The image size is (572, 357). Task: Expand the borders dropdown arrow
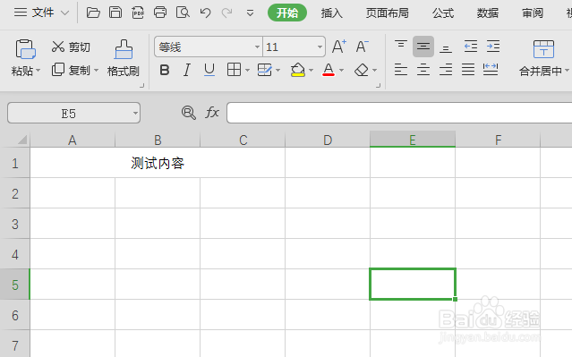247,70
